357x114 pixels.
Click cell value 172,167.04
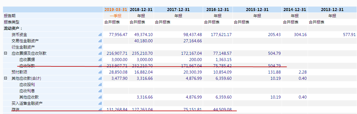tap(191, 54)
